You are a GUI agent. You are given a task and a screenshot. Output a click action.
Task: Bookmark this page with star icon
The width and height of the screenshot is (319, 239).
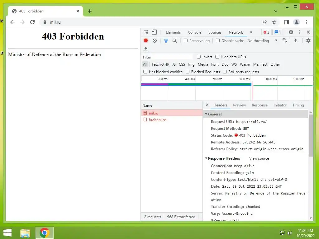[x=274, y=22]
